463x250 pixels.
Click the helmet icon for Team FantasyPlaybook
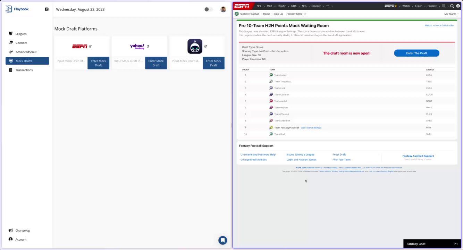271,127
